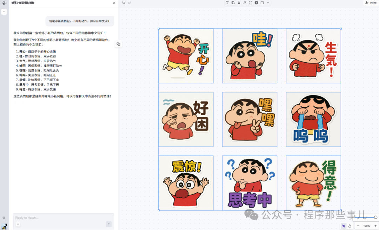Viewport: 379px width, 230px height.
Task: Click the lock icon in top toolbar
Action: click(239, 3)
